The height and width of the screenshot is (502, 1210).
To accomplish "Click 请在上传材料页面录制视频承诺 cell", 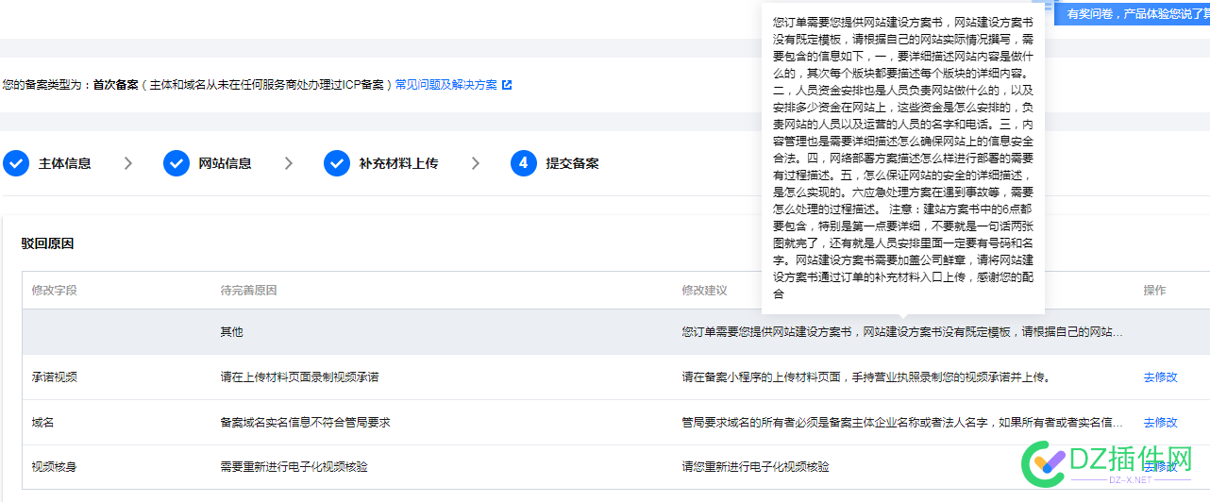I will coord(299,376).
